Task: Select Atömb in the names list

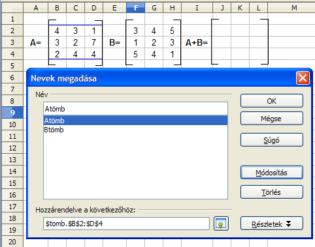Action: point(135,121)
